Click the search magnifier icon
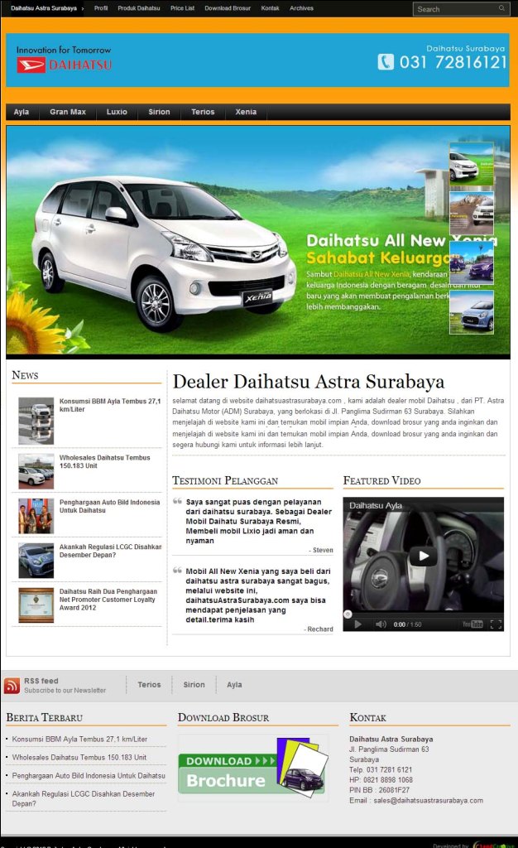The height and width of the screenshot is (848, 518). point(501,8)
